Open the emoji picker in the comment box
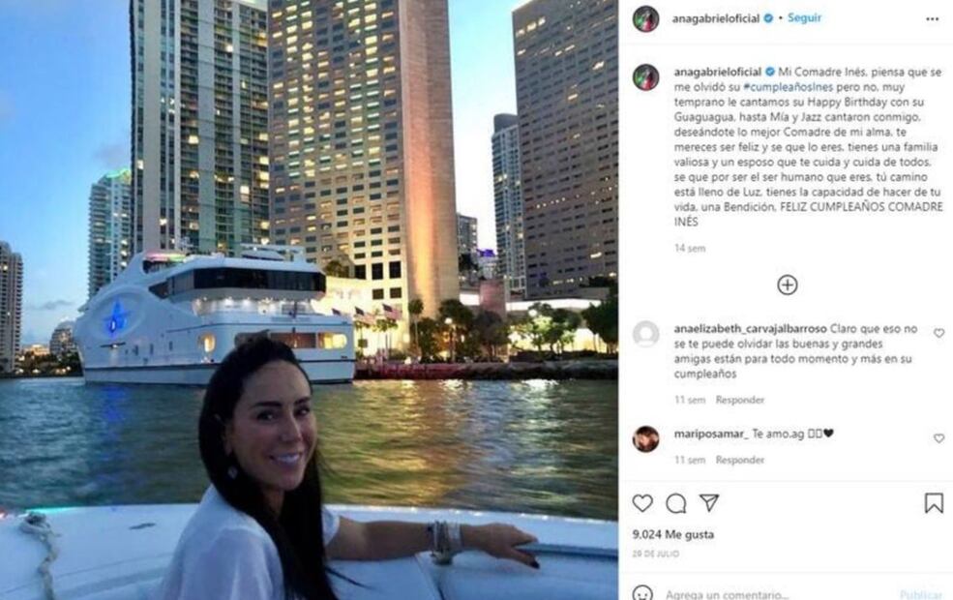The width and height of the screenshot is (953, 600). point(642,593)
